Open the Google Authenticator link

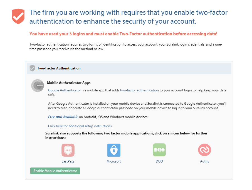click(65, 90)
